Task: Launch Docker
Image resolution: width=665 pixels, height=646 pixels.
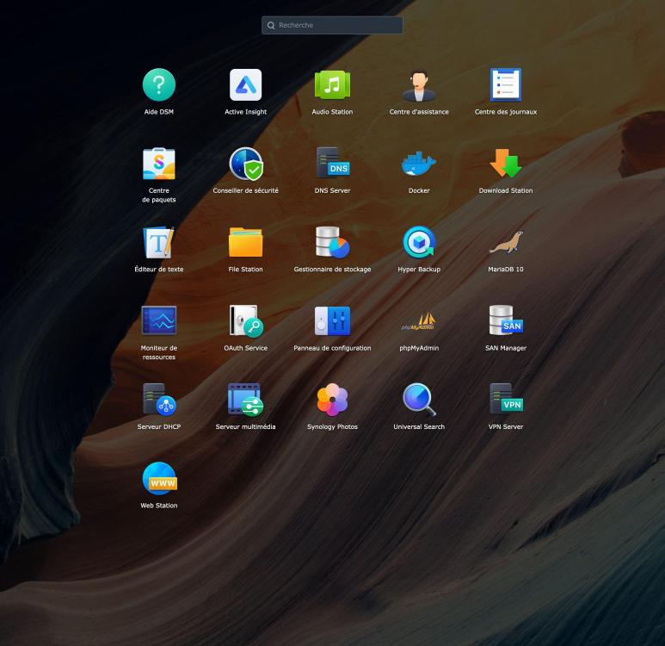Action: point(419,164)
